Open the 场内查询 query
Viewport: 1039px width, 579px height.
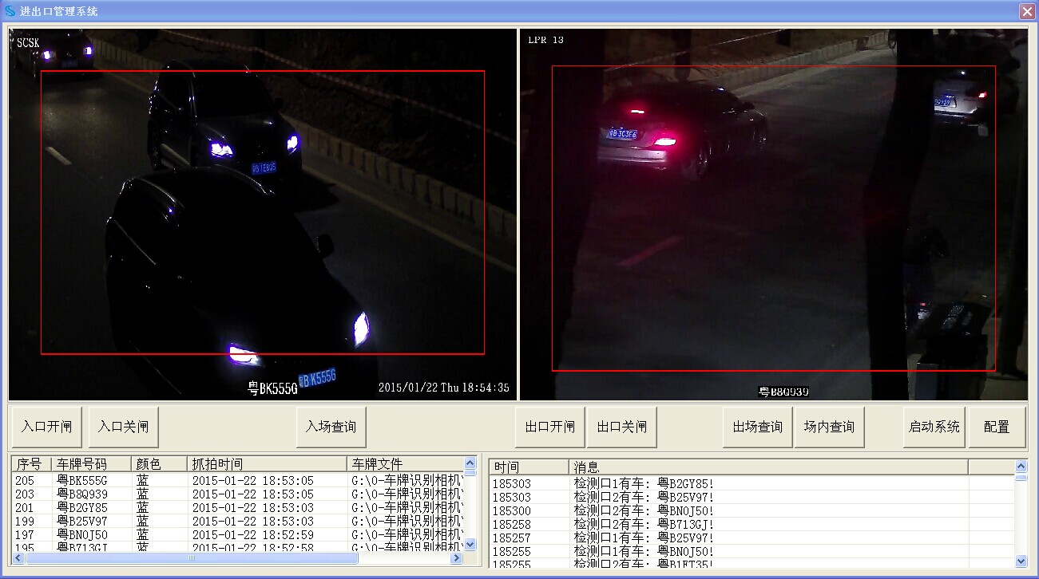click(829, 427)
